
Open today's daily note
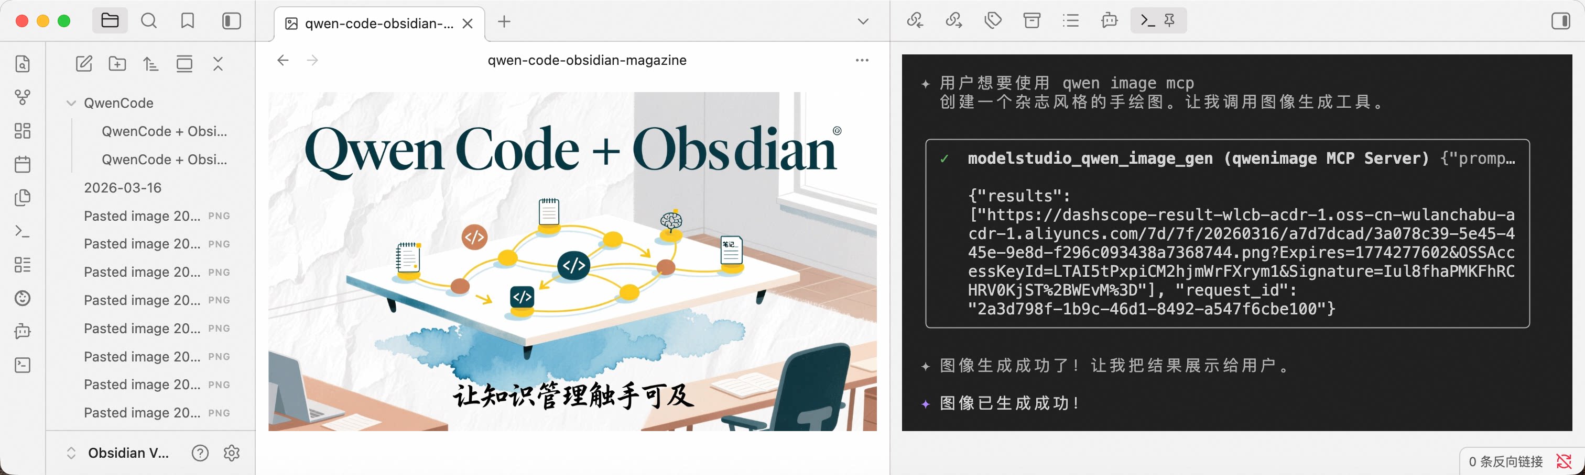(23, 164)
